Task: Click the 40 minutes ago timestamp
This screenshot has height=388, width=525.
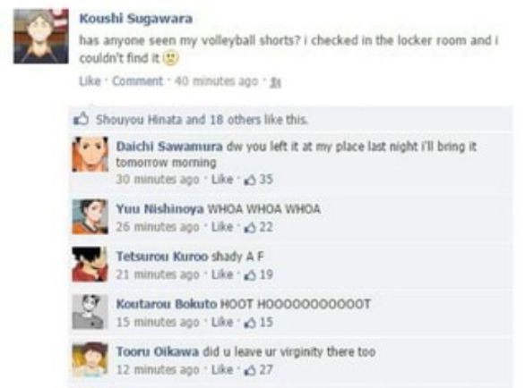Action: tap(217, 81)
